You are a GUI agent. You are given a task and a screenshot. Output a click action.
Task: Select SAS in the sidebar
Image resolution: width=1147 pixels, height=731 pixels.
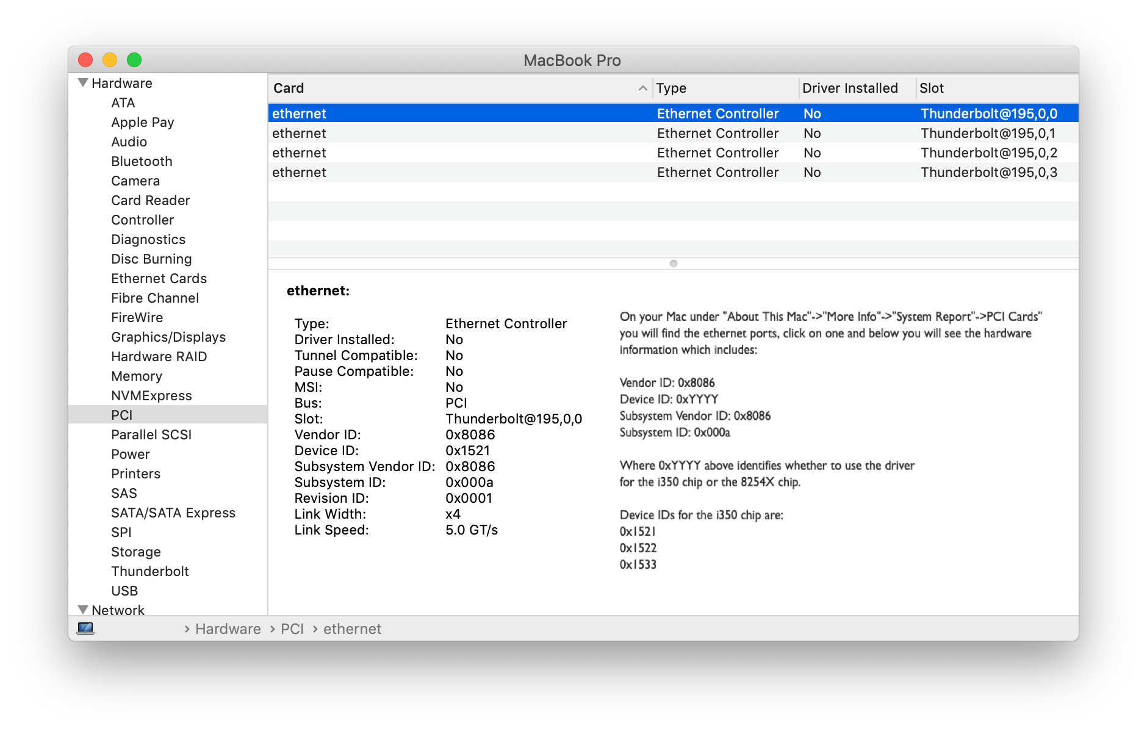point(124,493)
